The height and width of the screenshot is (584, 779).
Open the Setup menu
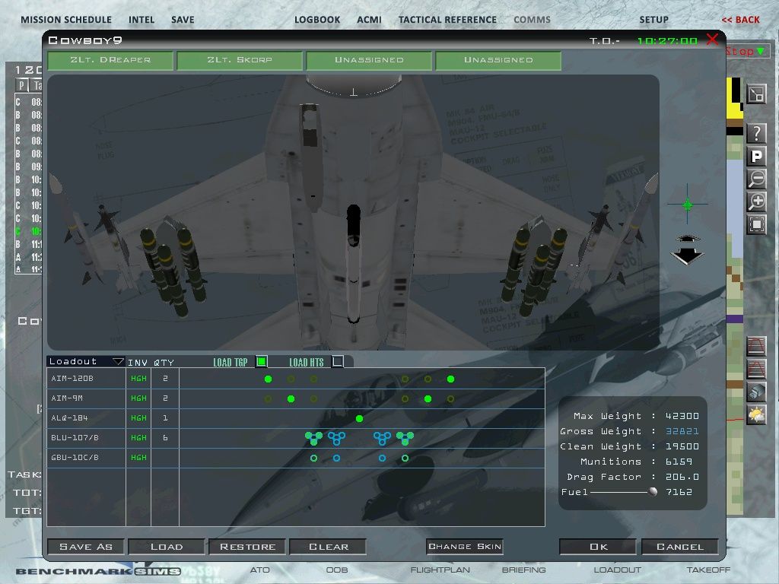(x=653, y=20)
